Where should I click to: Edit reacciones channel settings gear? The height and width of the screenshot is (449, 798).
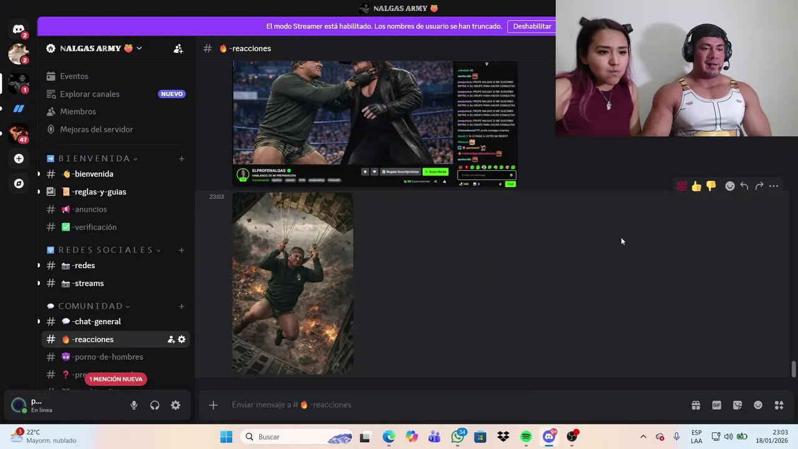181,339
